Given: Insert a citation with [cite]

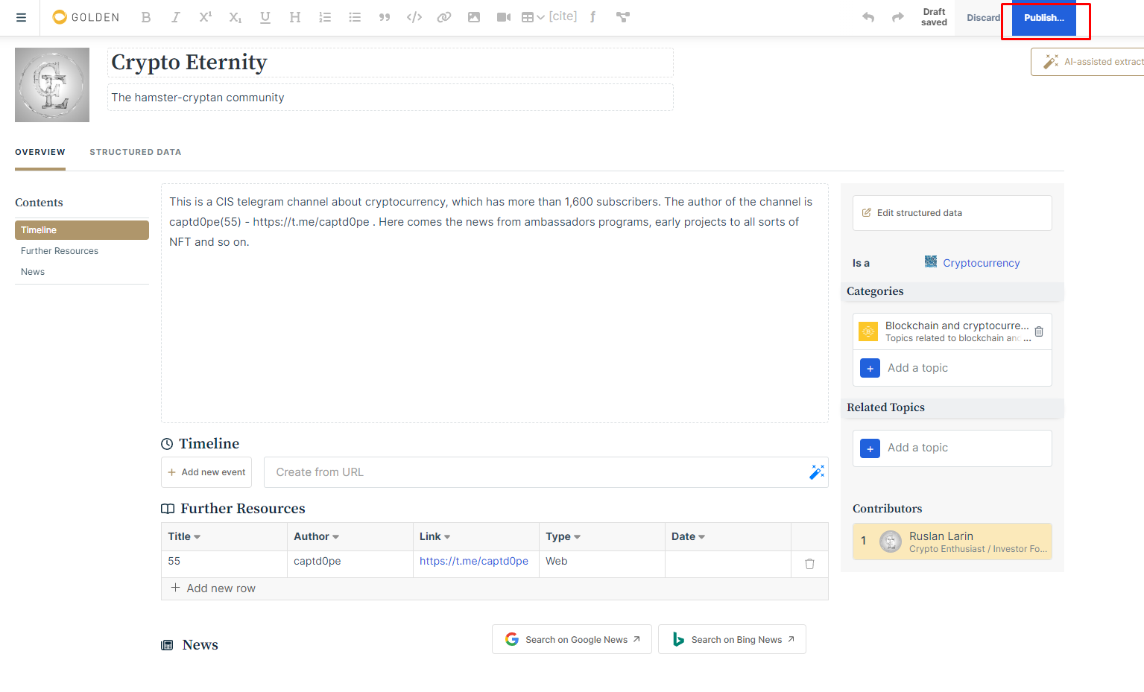Looking at the screenshot, I should tap(563, 16).
